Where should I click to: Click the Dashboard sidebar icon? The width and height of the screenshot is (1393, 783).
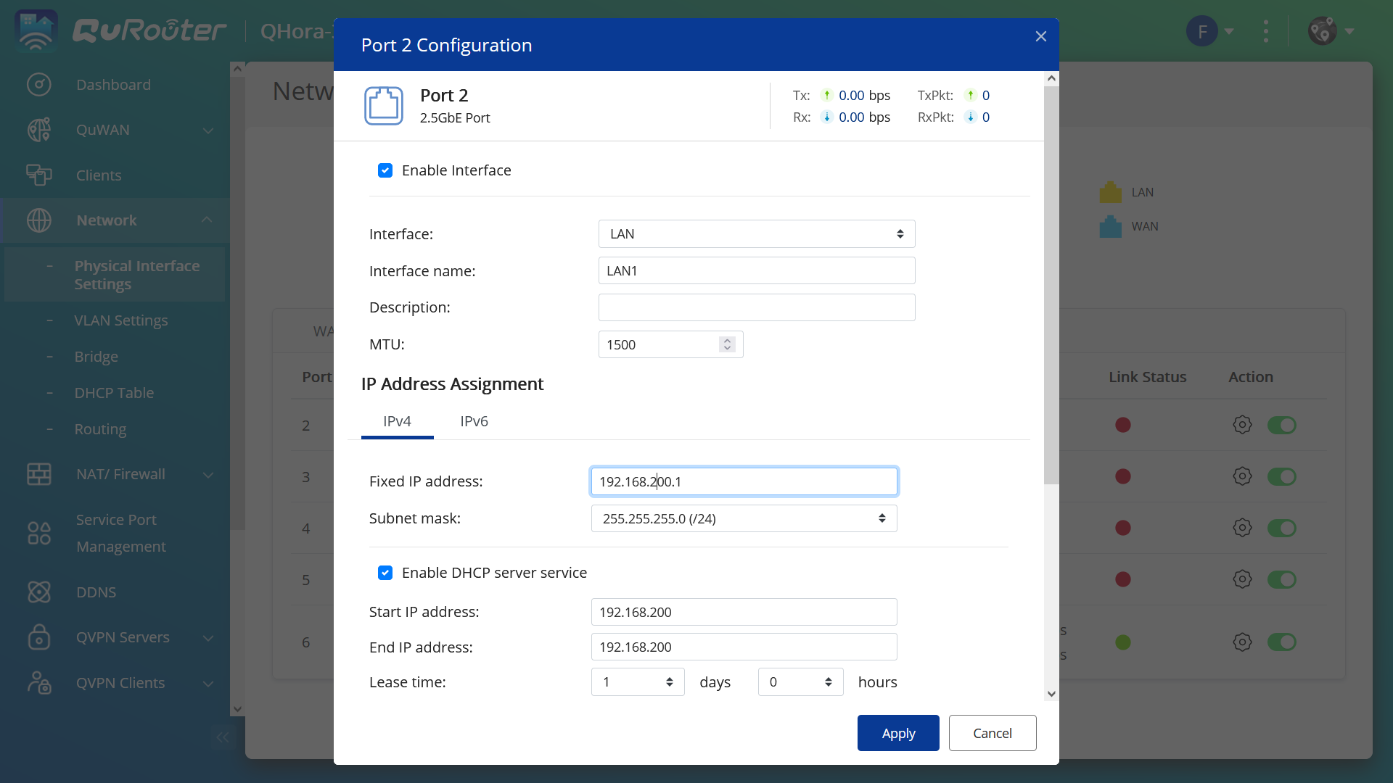click(38, 85)
